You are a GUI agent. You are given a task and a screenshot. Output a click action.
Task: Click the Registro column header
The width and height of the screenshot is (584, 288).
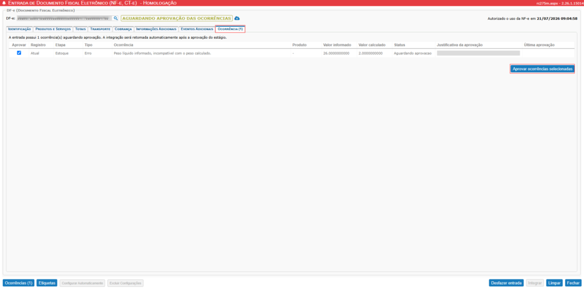coord(38,45)
